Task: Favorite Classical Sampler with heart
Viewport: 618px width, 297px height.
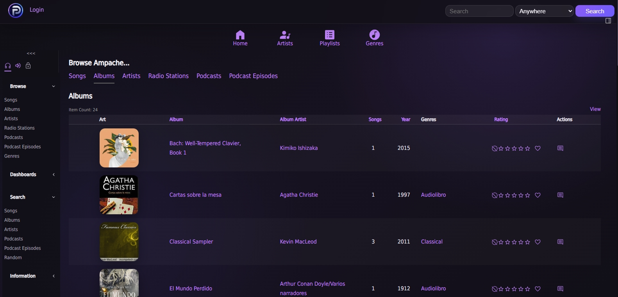Action: click(538, 242)
